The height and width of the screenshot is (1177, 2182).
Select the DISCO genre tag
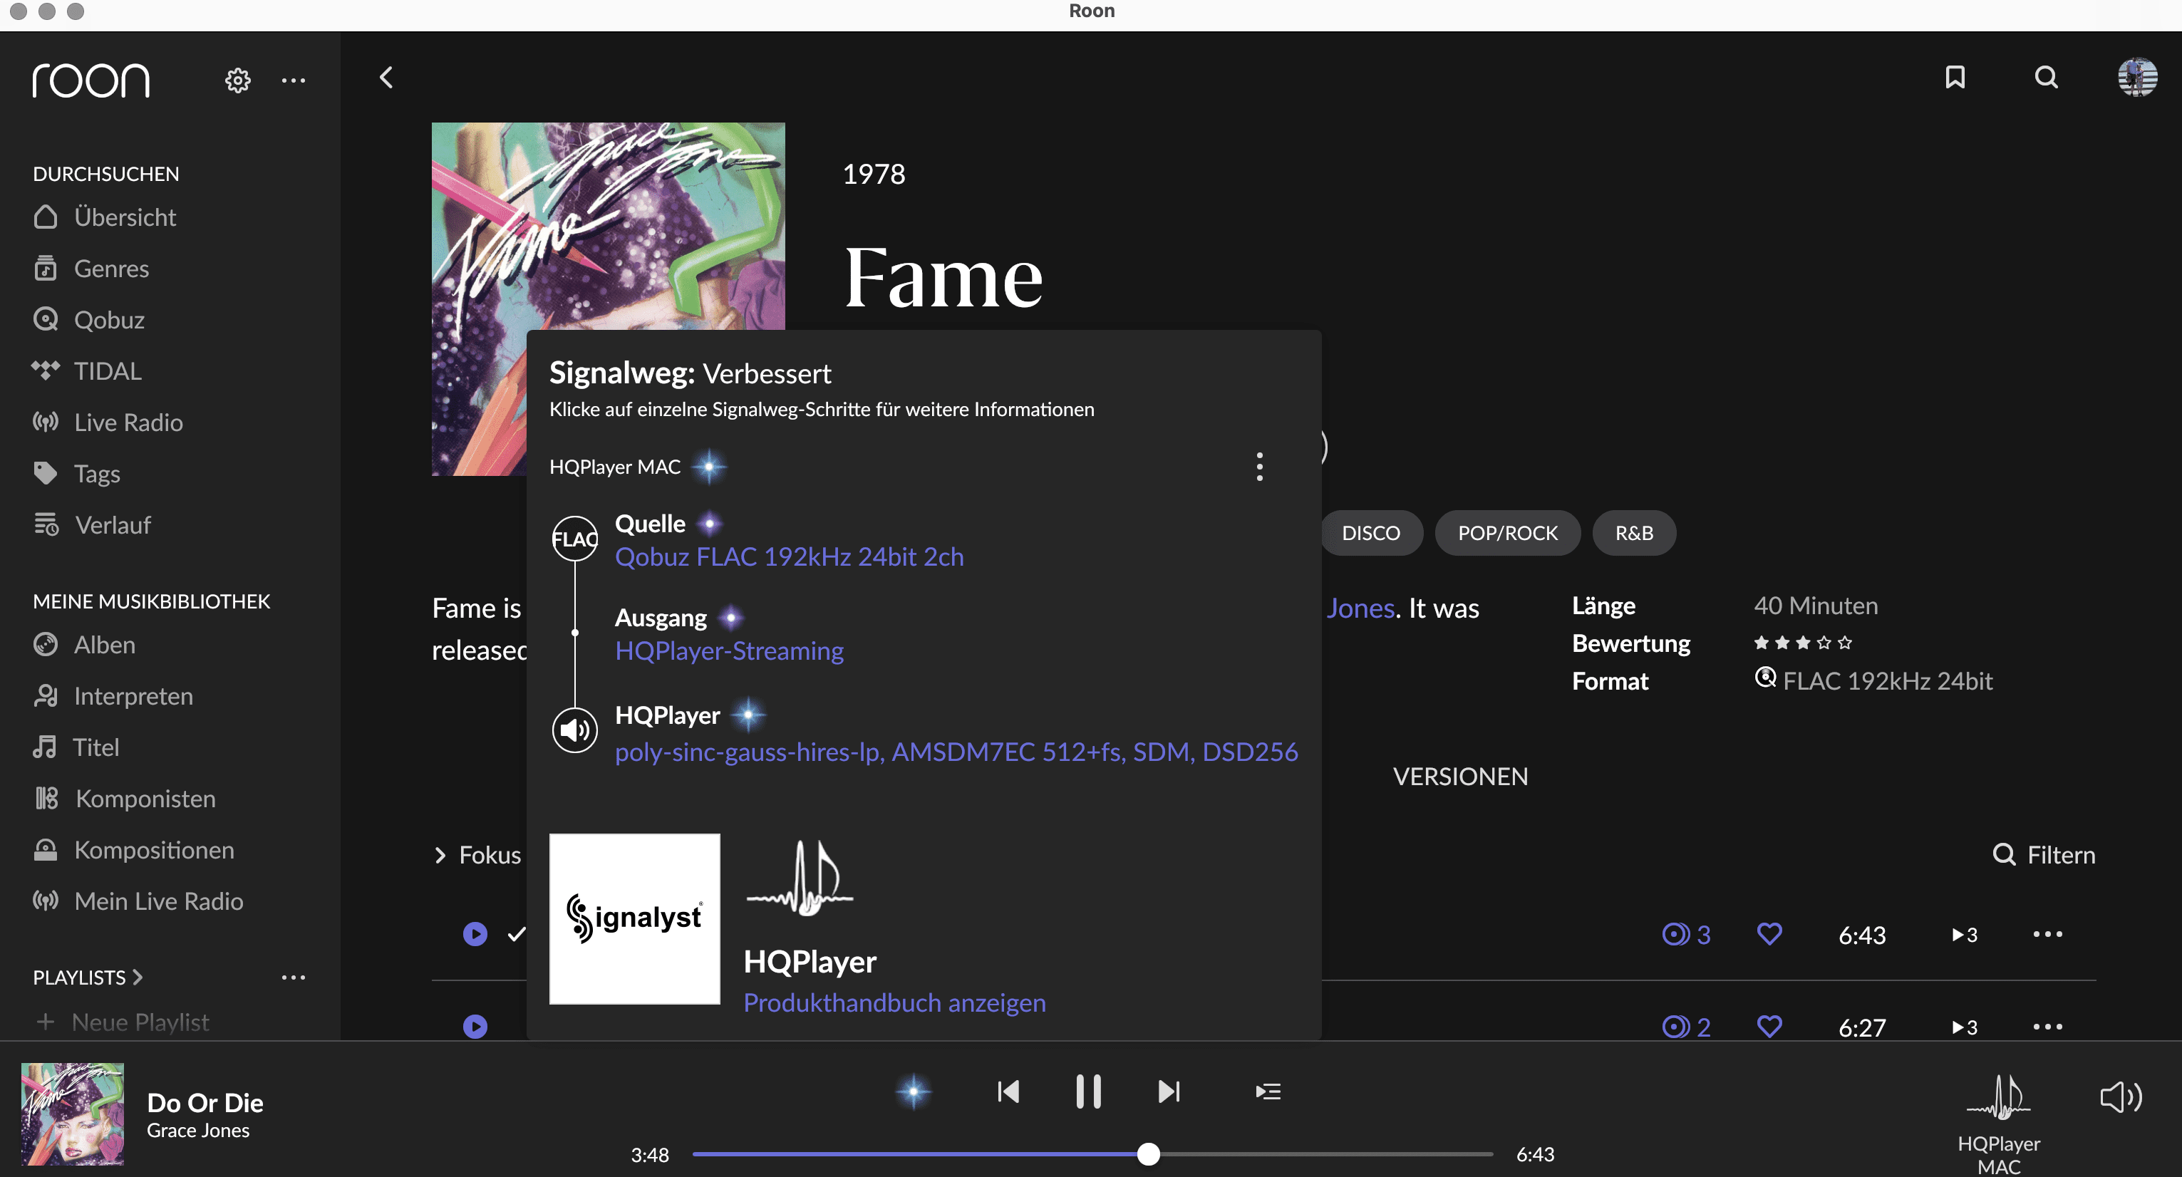(1370, 533)
